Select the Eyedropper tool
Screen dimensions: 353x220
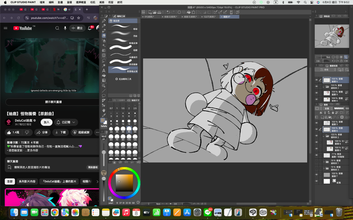point(104,115)
